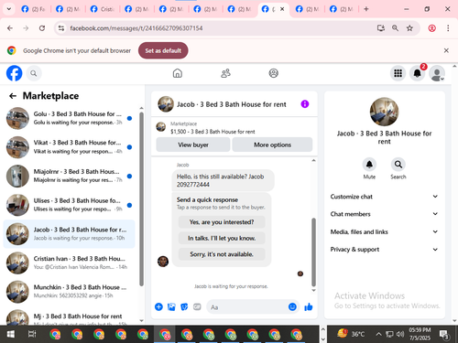Go back using Marketplace arrow

click(x=13, y=96)
